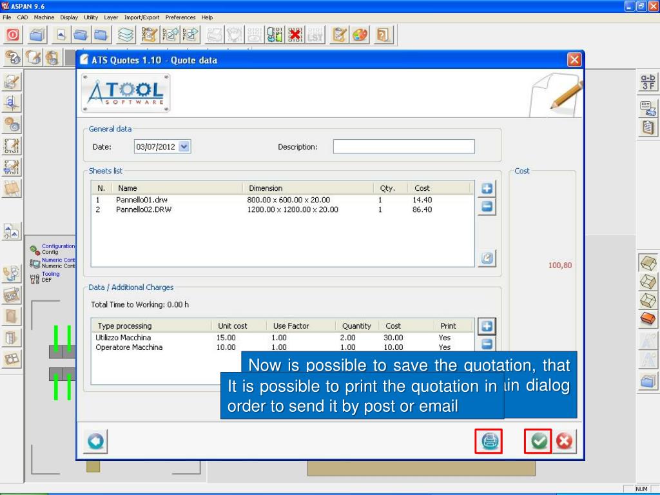Select the orange solid box view icon
Viewport: 660px width, 495px height.
coord(648,318)
